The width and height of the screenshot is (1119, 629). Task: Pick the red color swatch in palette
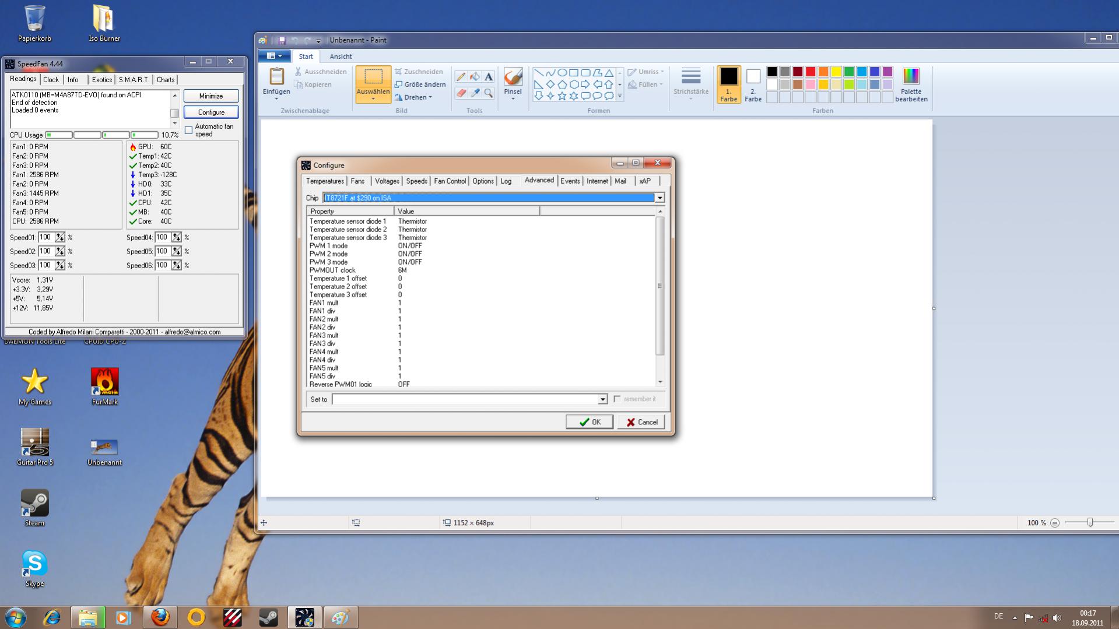(811, 72)
